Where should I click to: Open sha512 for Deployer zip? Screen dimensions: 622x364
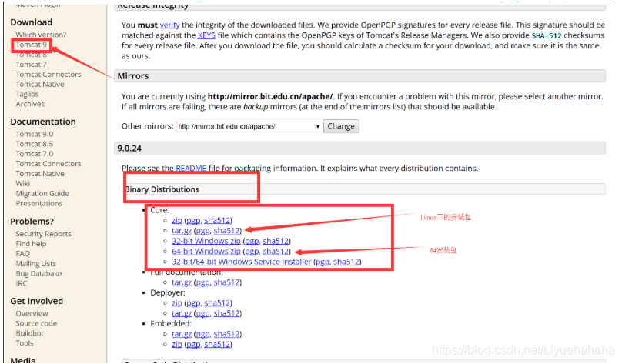tap(217, 302)
